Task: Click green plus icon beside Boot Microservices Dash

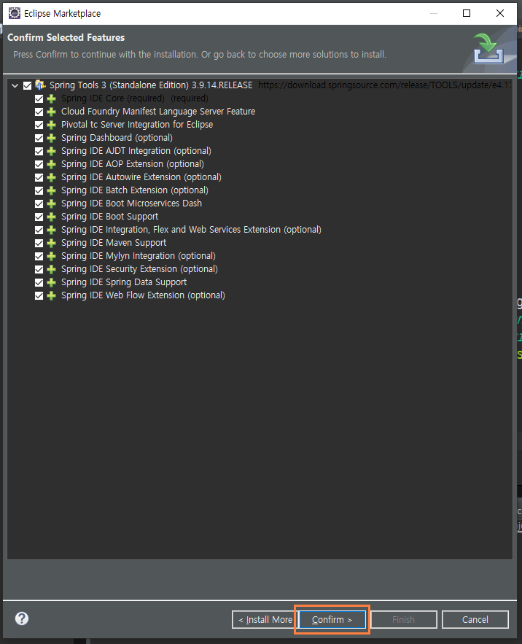Action: click(x=51, y=203)
